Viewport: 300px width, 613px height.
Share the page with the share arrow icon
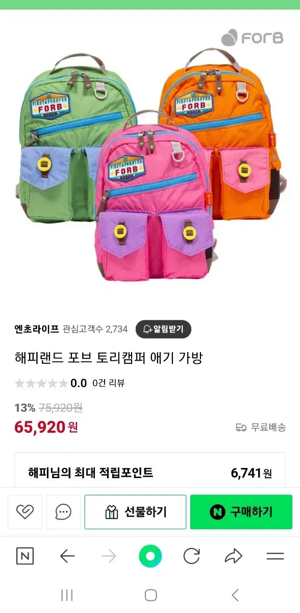233,556
